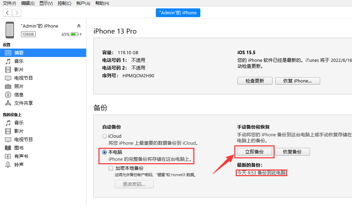Eject the Admin iPhone device
This screenshot has width=352, height=209.
tap(78, 26)
